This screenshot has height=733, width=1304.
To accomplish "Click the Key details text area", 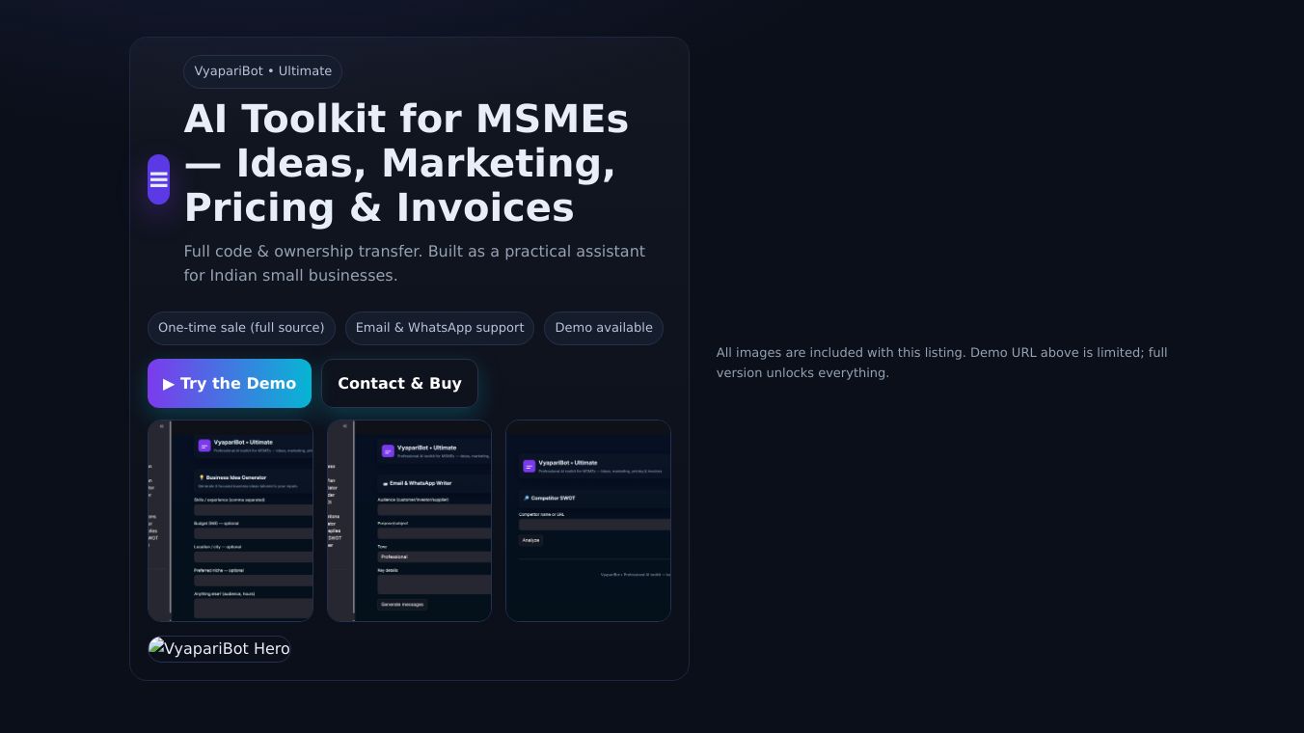I will [434, 584].
